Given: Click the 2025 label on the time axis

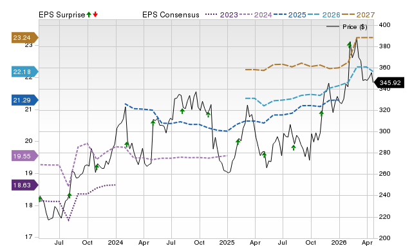Looking at the screenshot, I should click(x=227, y=242).
